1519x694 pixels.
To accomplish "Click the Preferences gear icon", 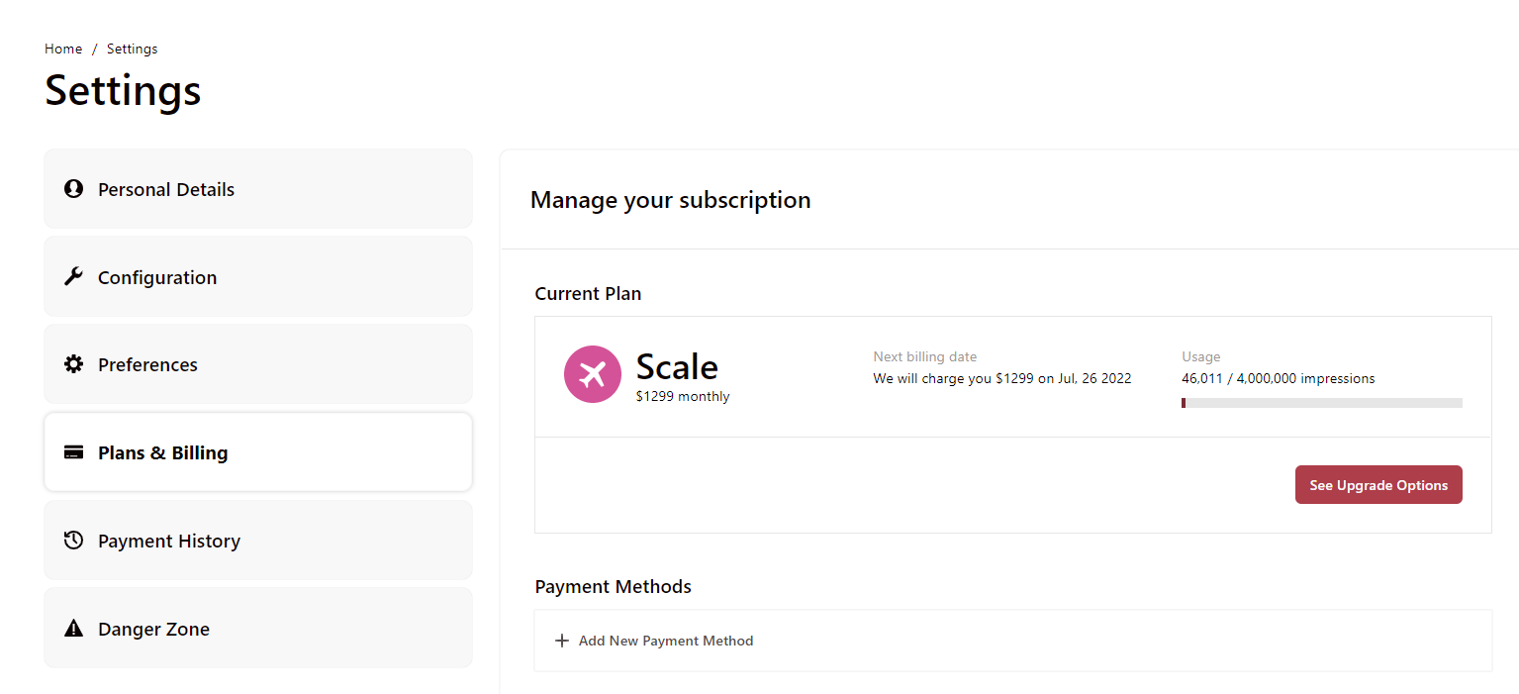I will coord(73,364).
